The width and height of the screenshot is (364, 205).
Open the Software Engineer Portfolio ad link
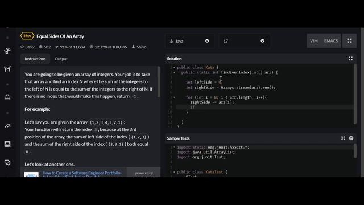pyautogui.click(x=81, y=175)
